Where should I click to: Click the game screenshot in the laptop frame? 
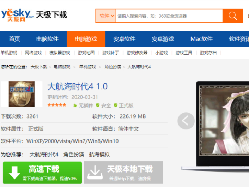click(224, 121)
